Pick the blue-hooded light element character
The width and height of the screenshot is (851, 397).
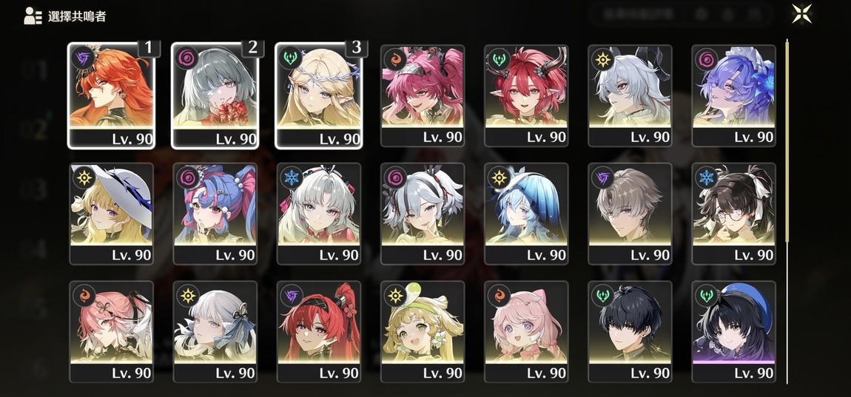tap(526, 214)
